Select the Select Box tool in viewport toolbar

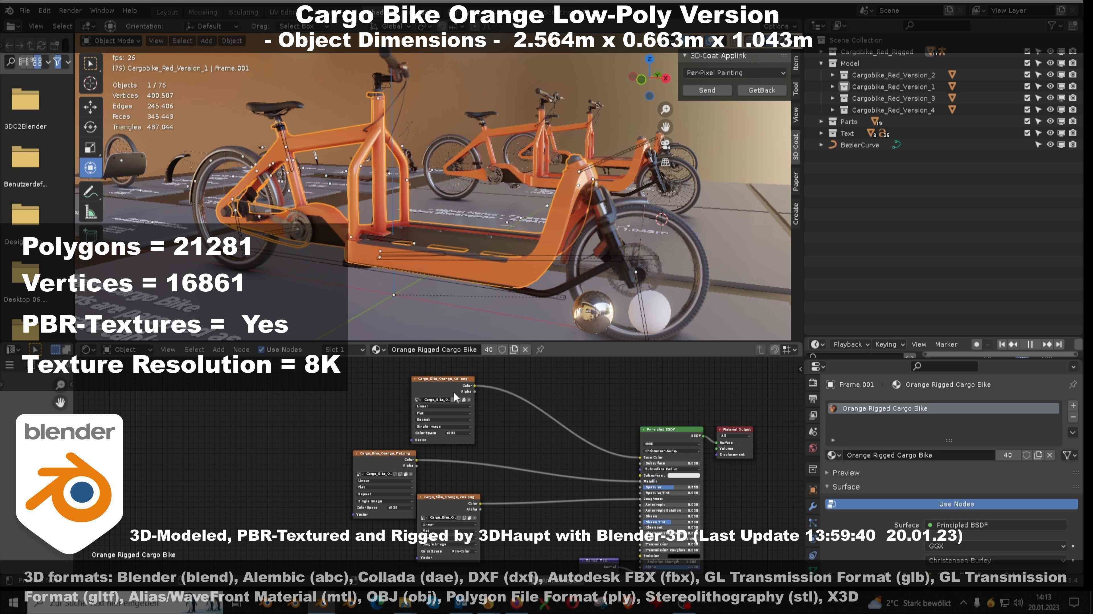[90, 64]
